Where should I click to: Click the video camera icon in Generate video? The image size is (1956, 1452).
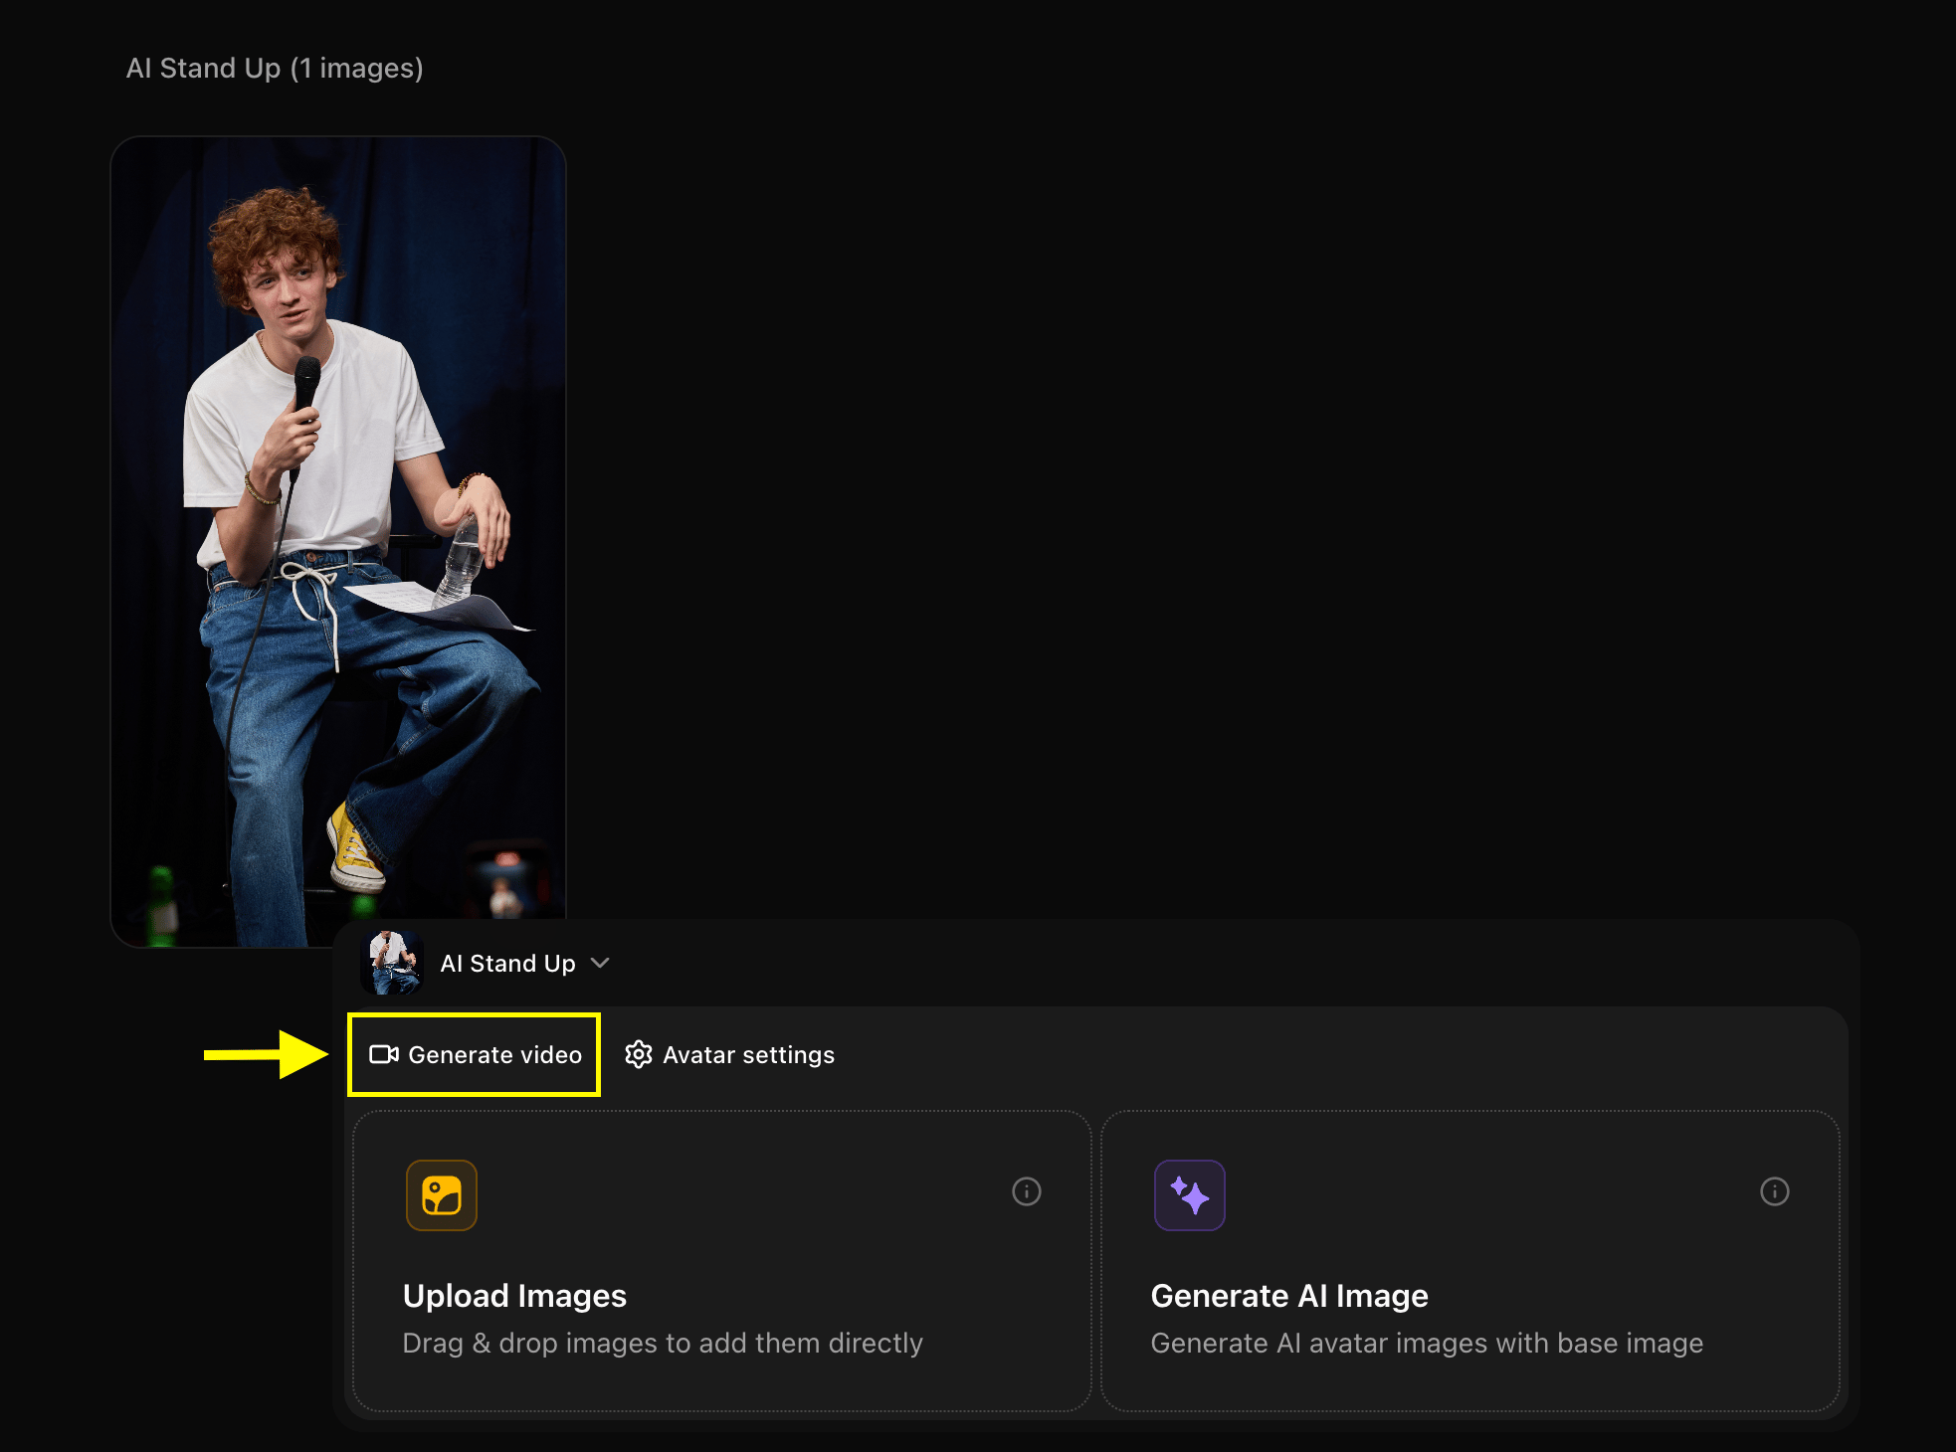point(384,1054)
